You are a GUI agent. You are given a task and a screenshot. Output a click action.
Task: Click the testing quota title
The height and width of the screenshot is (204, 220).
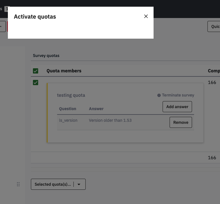(x=71, y=95)
